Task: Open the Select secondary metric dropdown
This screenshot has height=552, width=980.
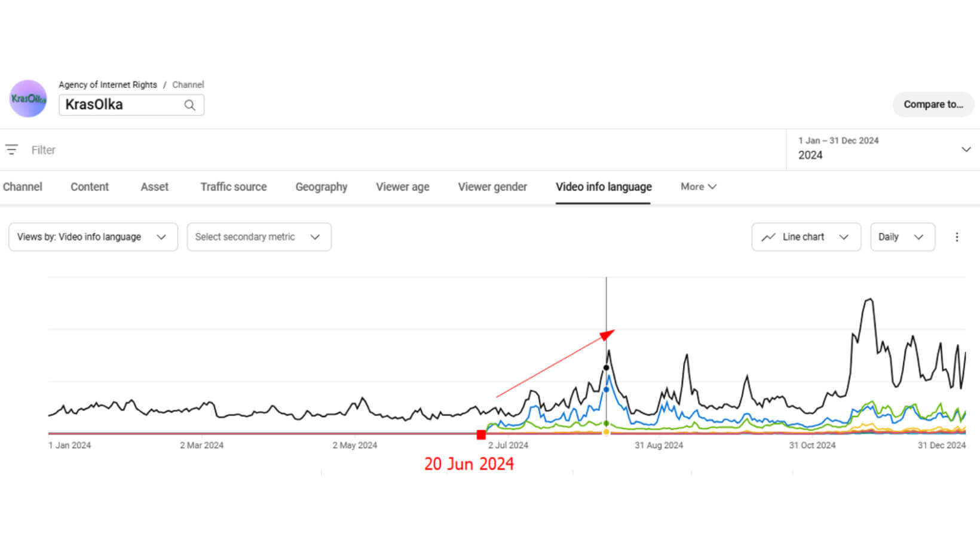Action: [259, 237]
